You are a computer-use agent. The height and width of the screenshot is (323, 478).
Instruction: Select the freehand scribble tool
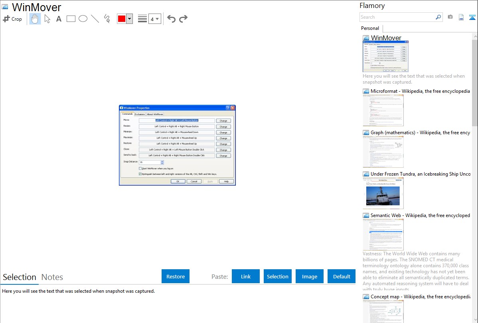(x=107, y=19)
